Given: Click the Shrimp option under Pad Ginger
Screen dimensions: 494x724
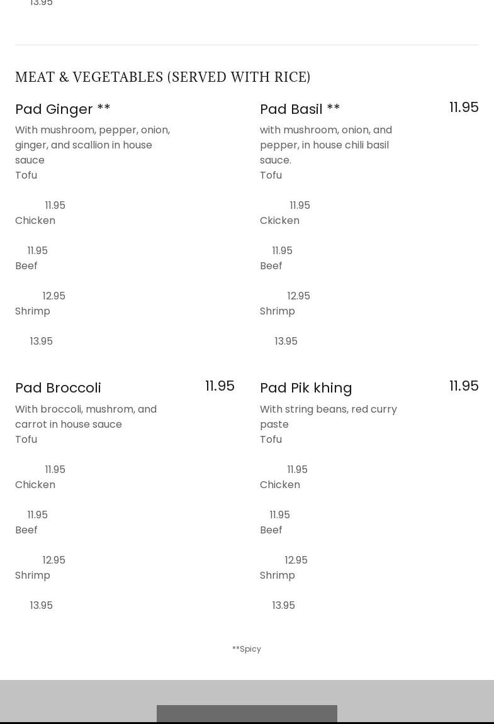Looking at the screenshot, I should 33,311.
